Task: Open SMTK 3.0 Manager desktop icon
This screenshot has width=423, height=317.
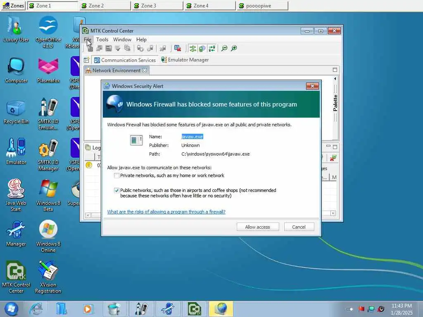Action: click(48, 155)
